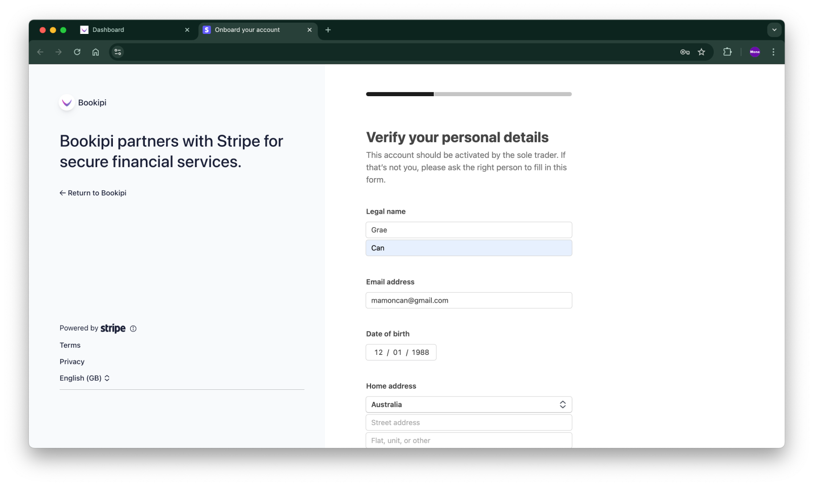
Task: Open the browser home page icon
Action: click(x=95, y=52)
